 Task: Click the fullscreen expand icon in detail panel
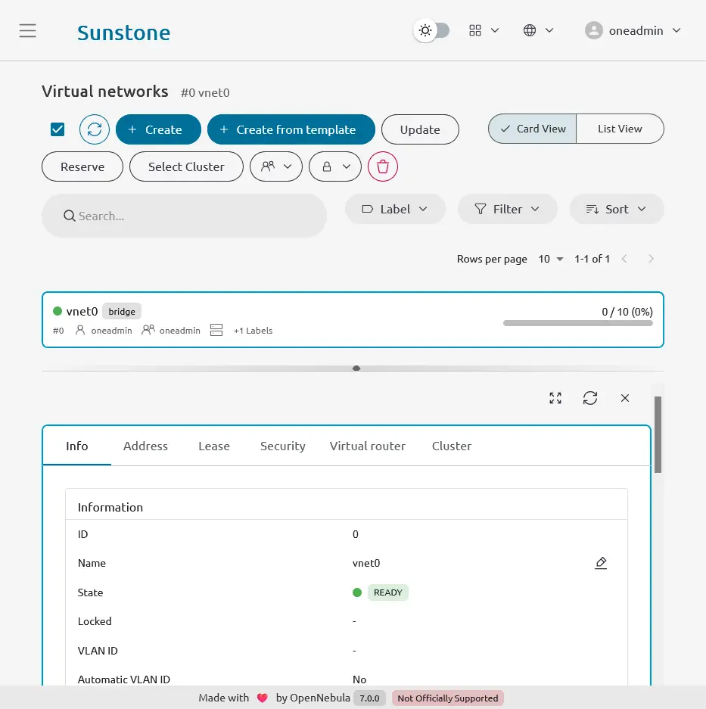point(555,397)
